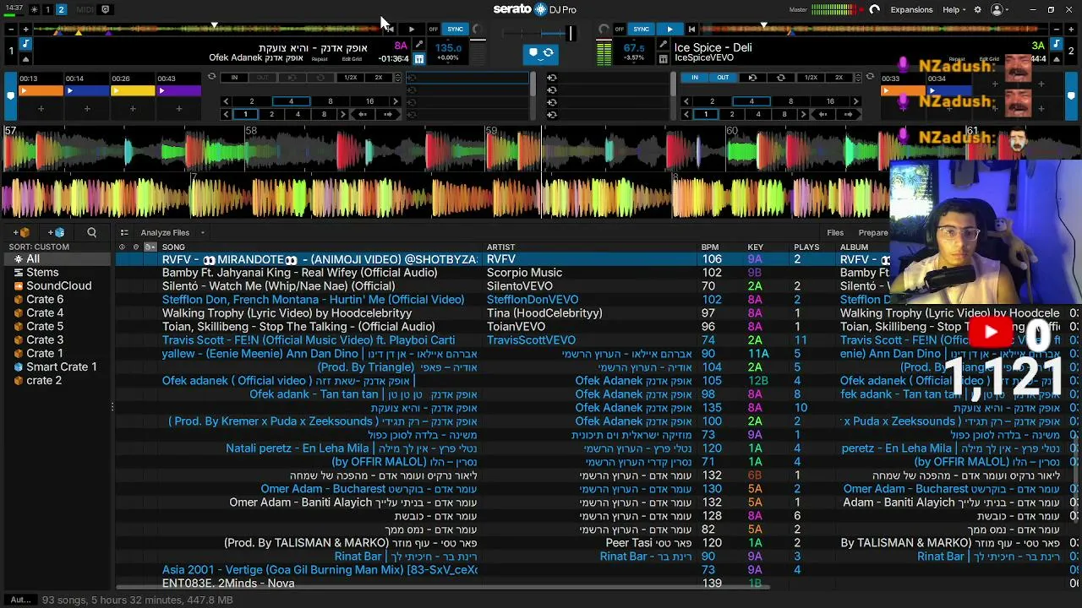This screenshot has height=608, width=1082.
Task: Open settings gear icon
Action: (978, 9)
